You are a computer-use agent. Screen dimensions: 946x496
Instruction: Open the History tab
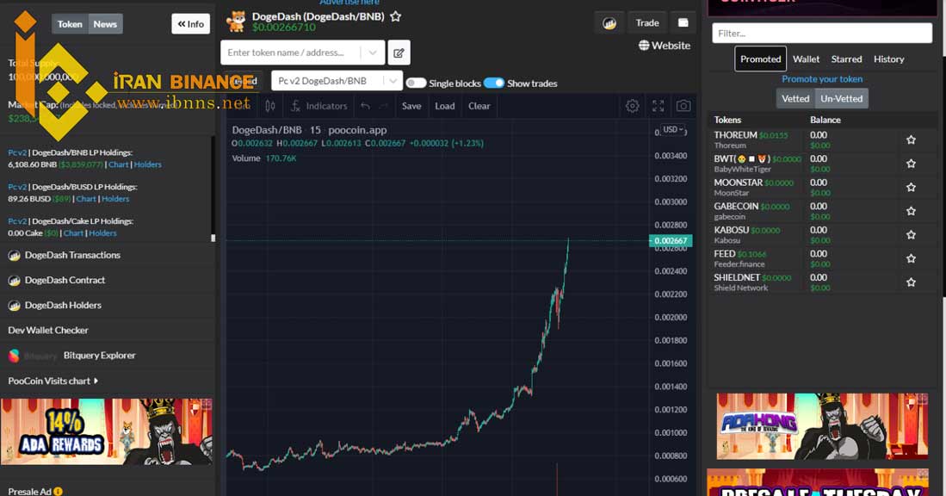[888, 59]
